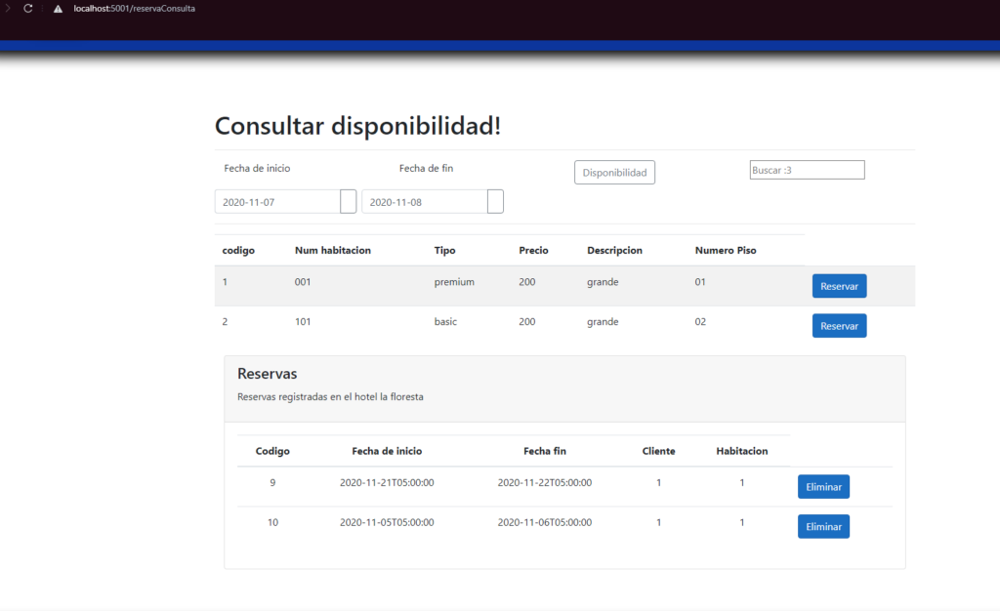This screenshot has width=1000, height=611.
Task: Eliminar the reservation with codigo 9
Action: [823, 486]
